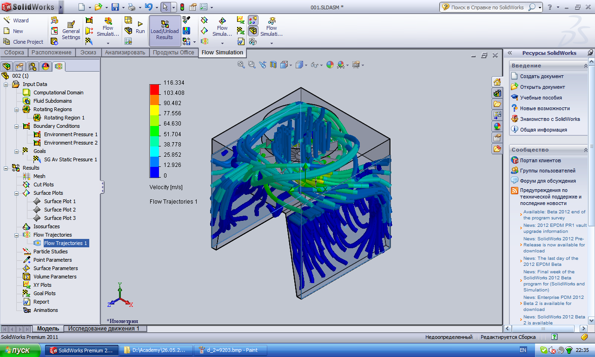Viewport: 595px width, 357px height.
Task: Click the Rebuild traffic light icon
Action: (182, 7)
